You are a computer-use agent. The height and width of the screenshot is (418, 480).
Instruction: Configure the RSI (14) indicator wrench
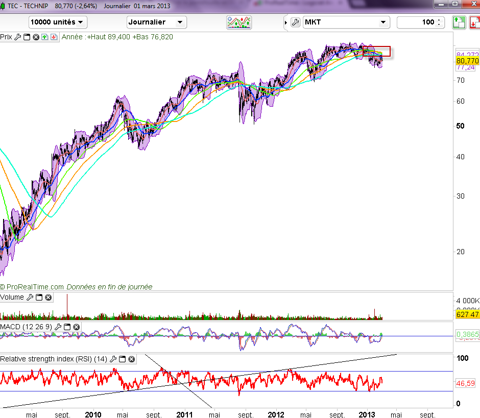pos(113,359)
